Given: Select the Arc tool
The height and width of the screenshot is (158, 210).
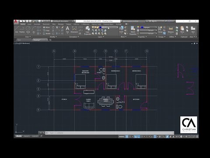Looking at the screenshot, I should coord(34,29).
